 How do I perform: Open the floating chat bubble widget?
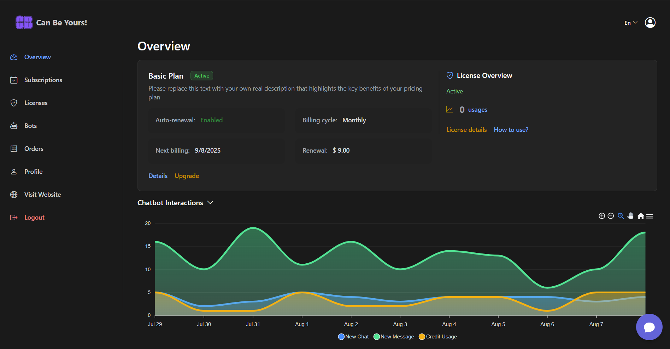[649, 327]
